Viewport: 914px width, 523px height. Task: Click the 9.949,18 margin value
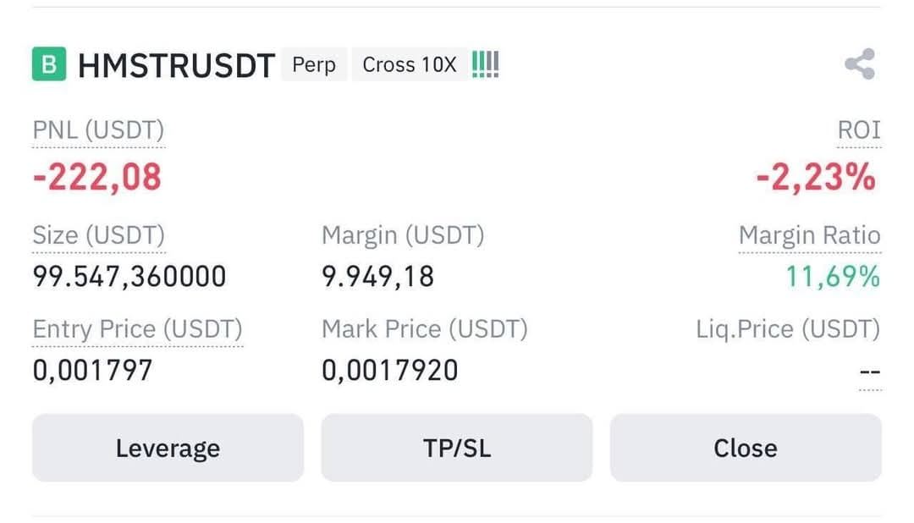377,277
